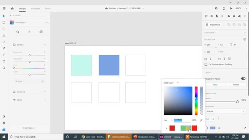The image size is (249, 140).
Task: Open the hamburger main menu
Action: point(4,9)
